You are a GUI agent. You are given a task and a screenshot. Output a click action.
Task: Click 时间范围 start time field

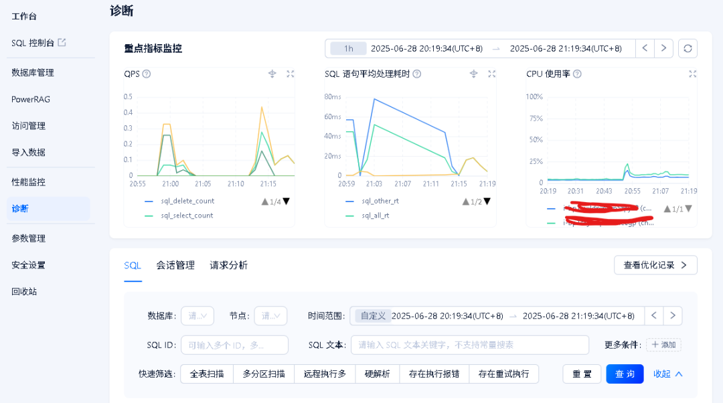point(447,316)
